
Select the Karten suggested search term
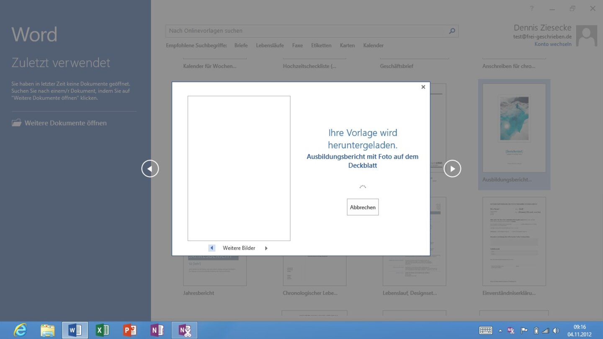(x=347, y=45)
